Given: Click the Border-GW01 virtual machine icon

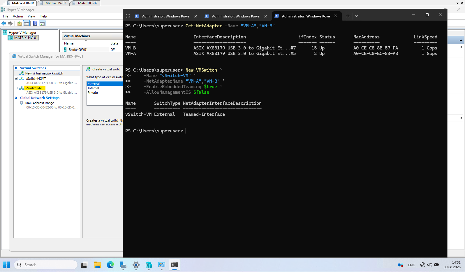Looking at the screenshot, I should click(x=65, y=49).
